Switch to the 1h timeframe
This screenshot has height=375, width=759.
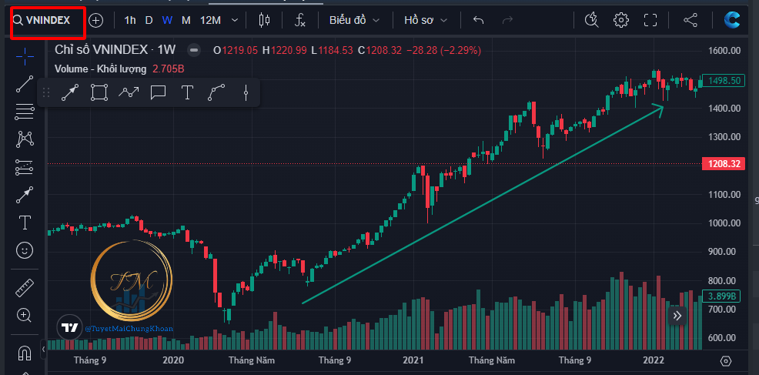tap(130, 20)
